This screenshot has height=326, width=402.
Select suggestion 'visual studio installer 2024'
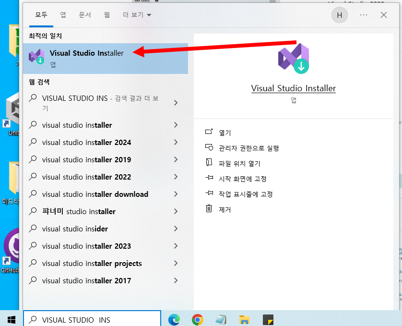tap(87, 142)
